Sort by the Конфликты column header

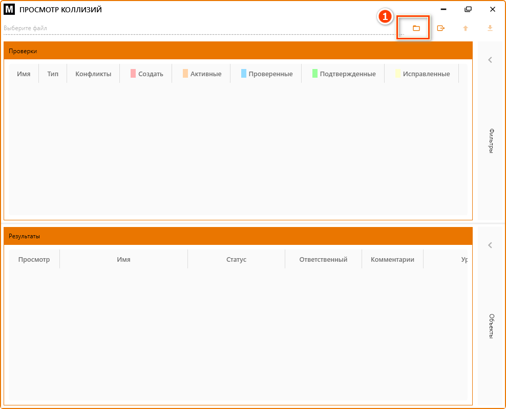(x=93, y=74)
